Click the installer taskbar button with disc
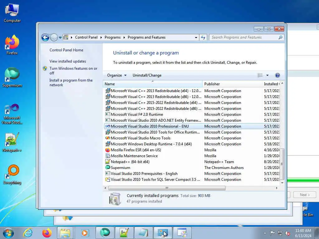Image resolution: width=319 pixels, height=239 pixels. [x=182, y=233]
